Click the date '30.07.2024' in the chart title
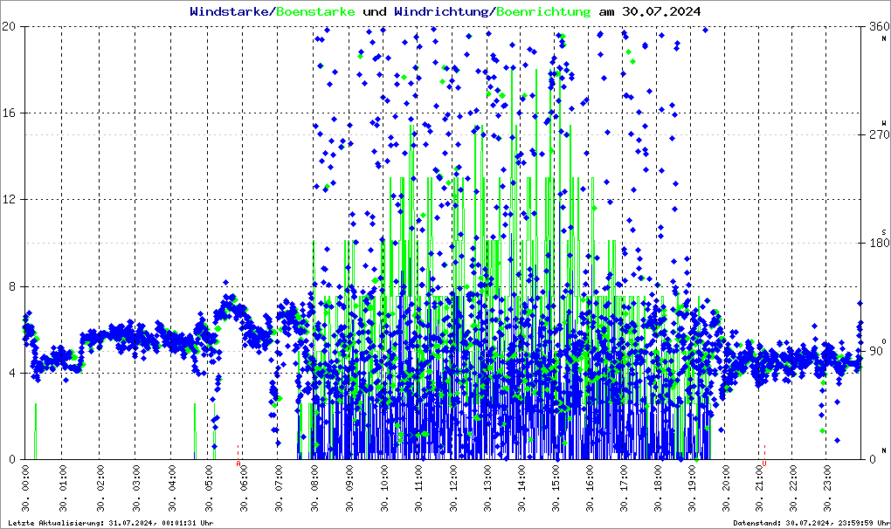891x529 pixels. pyautogui.click(x=661, y=11)
